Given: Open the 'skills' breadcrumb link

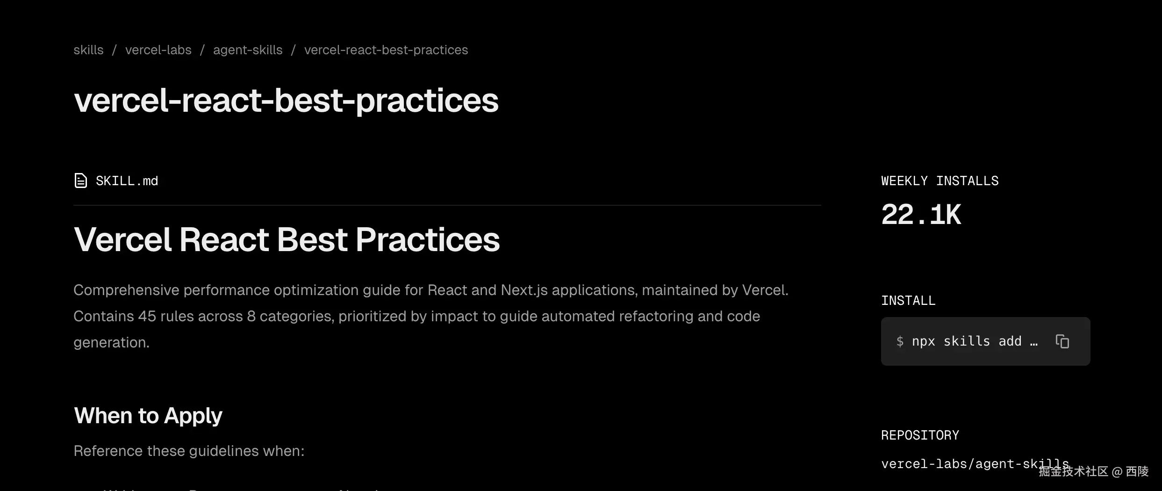Looking at the screenshot, I should point(88,50).
